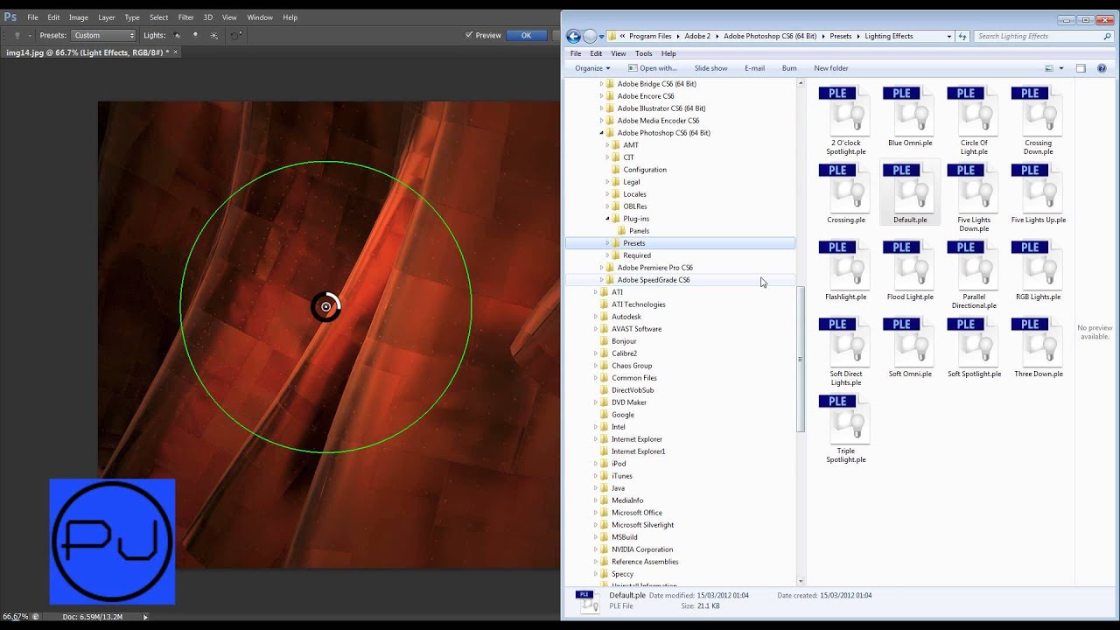Click the folder tree vertical scrollbar
The width and height of the screenshot is (1120, 630).
(801, 359)
